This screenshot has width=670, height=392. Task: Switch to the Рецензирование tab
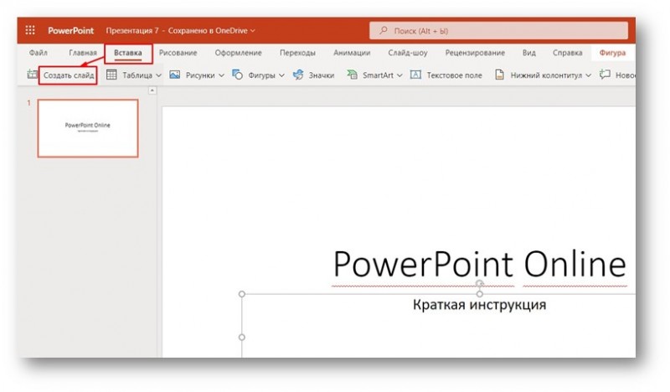pos(475,53)
